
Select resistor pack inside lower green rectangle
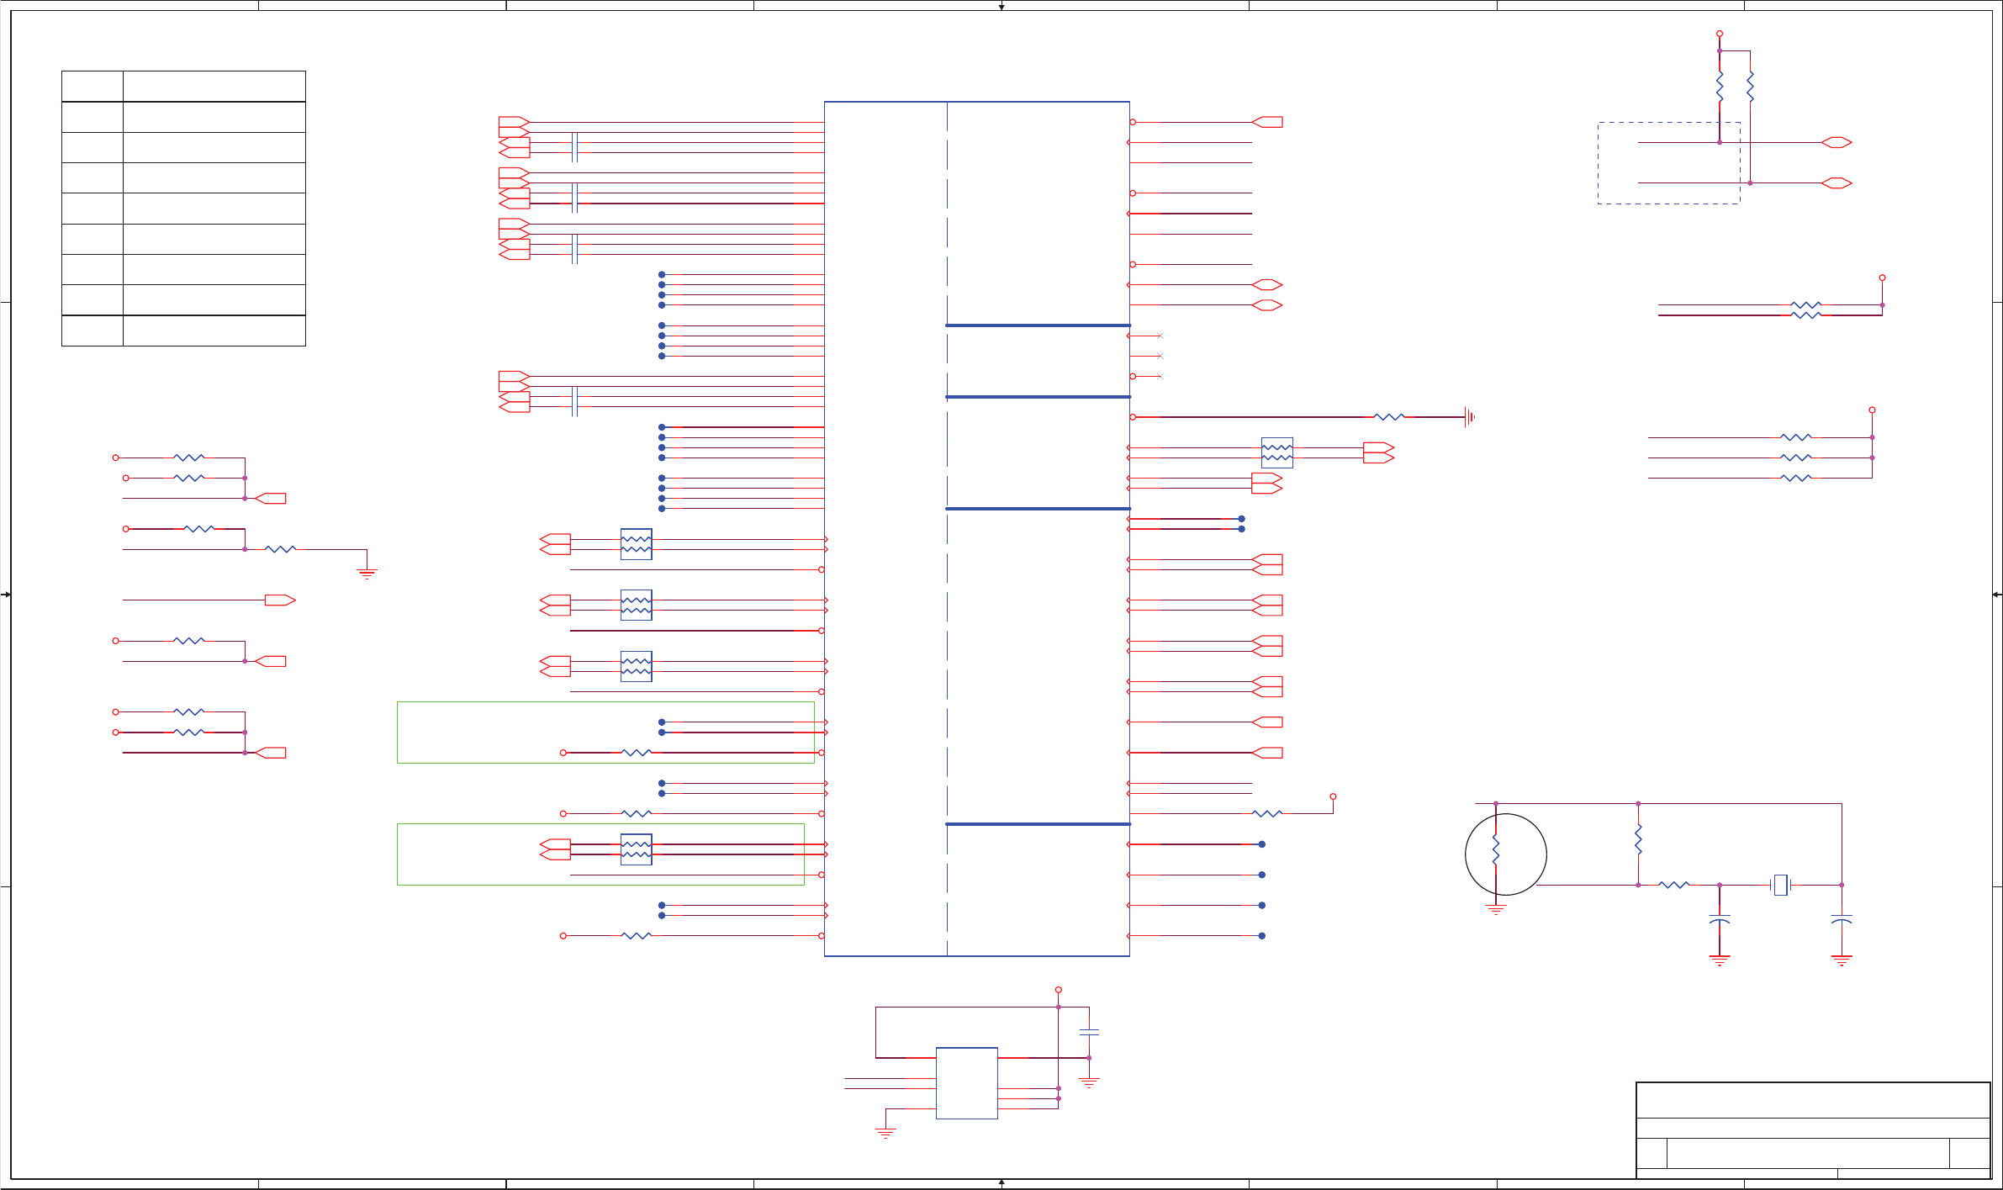pyautogui.click(x=636, y=849)
